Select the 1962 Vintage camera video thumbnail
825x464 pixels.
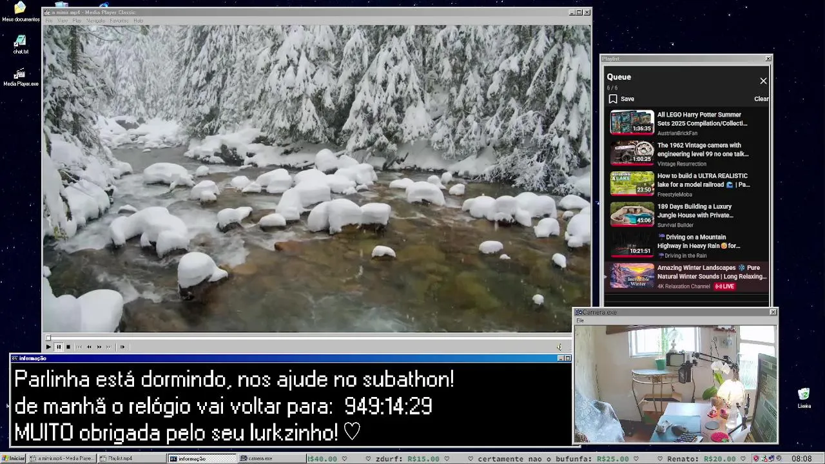click(x=632, y=153)
